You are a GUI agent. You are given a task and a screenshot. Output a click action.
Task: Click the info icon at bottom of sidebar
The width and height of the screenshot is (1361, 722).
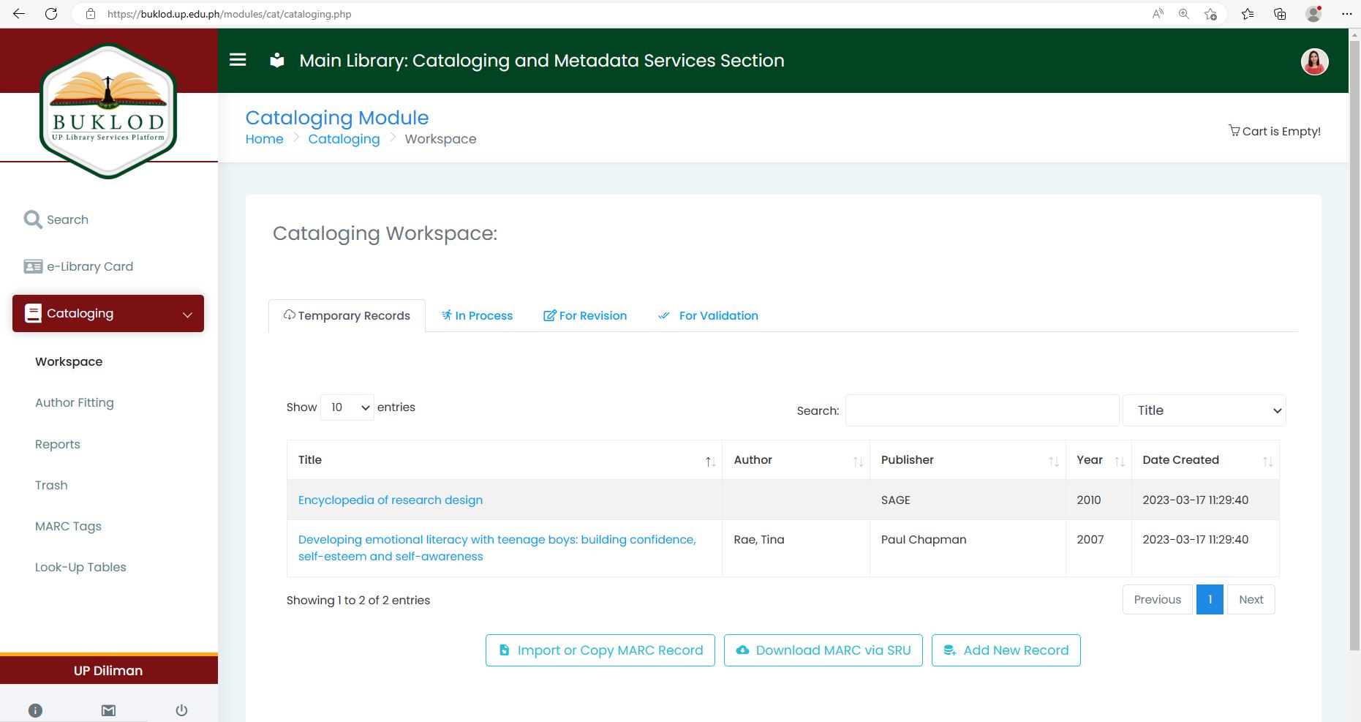pyautogui.click(x=35, y=710)
